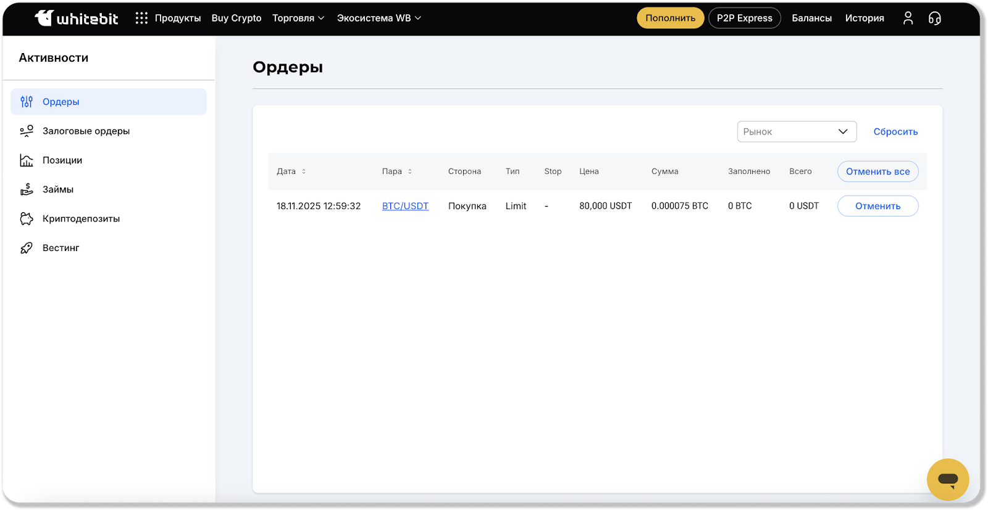Screen dimensions: 988x510
Task: Click the WhiteBIT logo
Action: click(77, 19)
